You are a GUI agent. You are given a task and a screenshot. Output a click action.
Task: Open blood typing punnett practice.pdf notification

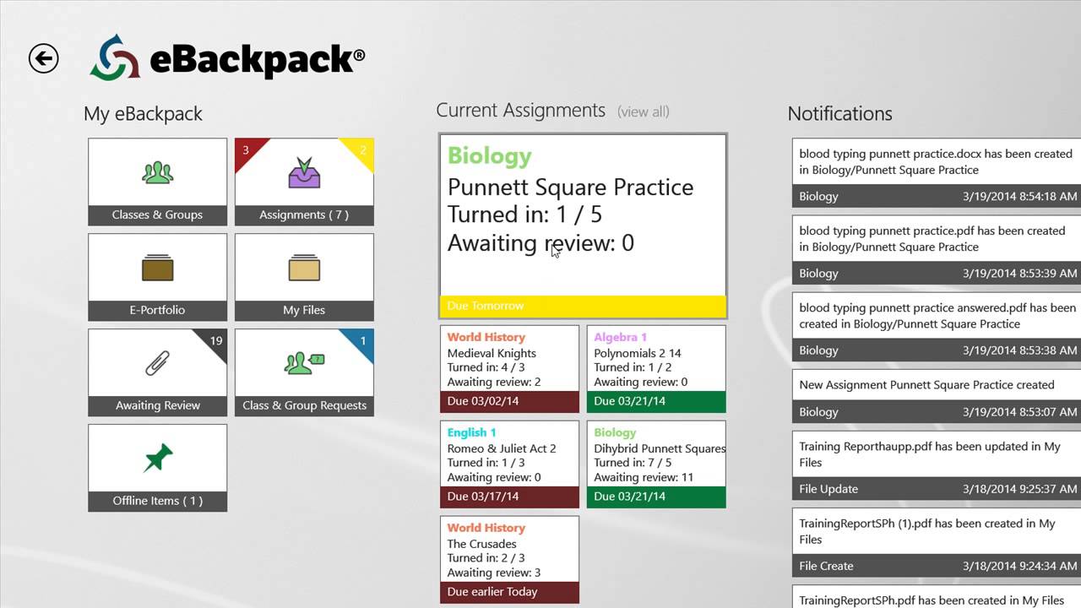937,250
